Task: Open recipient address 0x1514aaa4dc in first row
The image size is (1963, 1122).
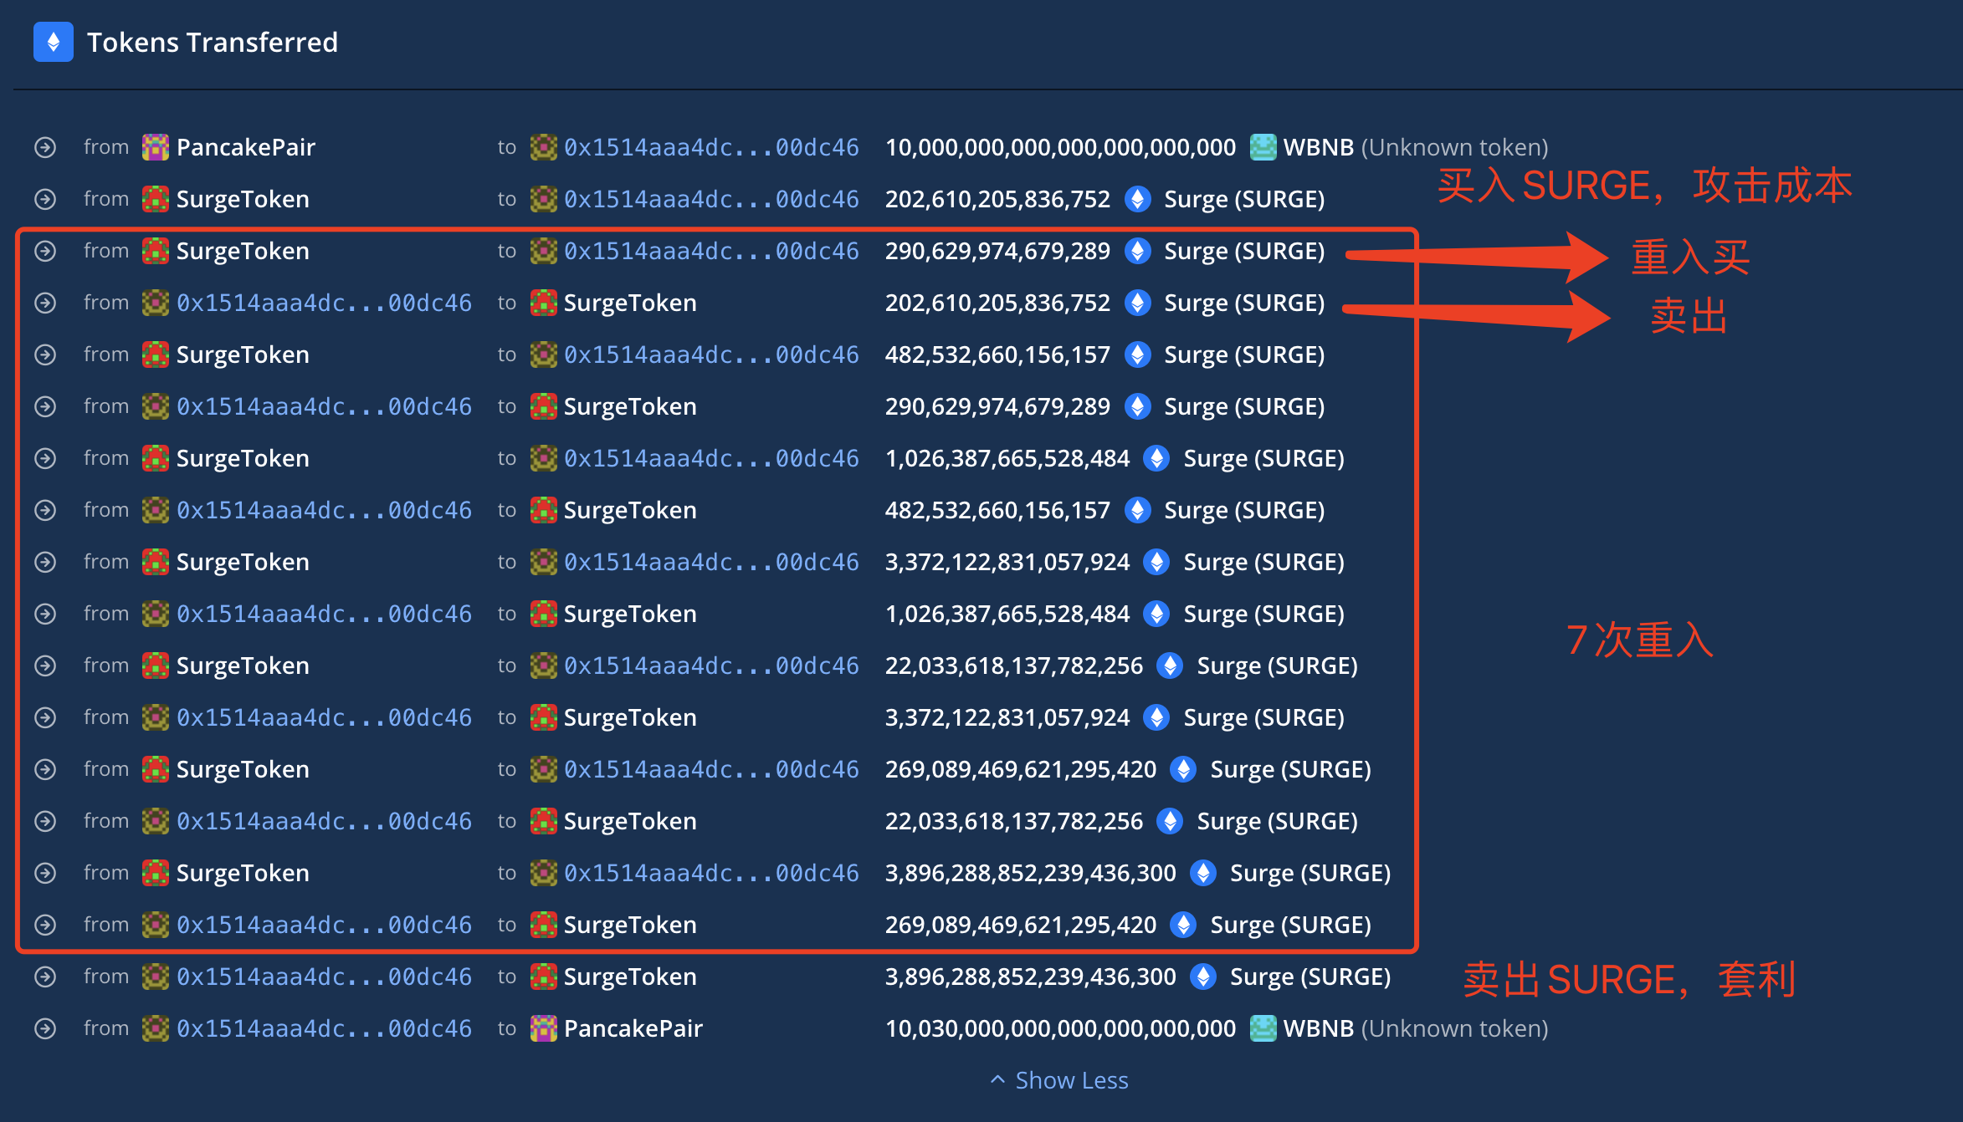Action: [710, 147]
